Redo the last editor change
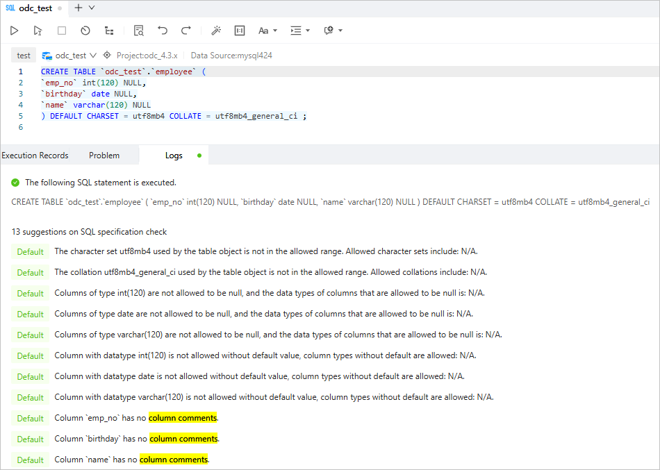The height and width of the screenshot is (470, 660). click(186, 31)
